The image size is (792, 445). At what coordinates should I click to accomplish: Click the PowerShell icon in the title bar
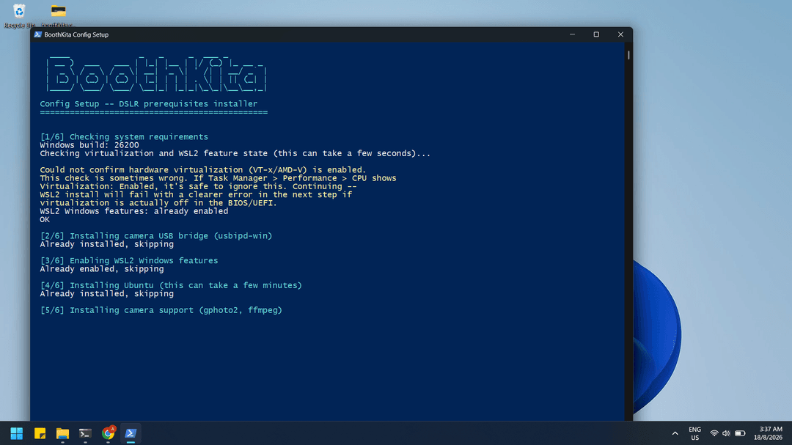[x=38, y=34]
